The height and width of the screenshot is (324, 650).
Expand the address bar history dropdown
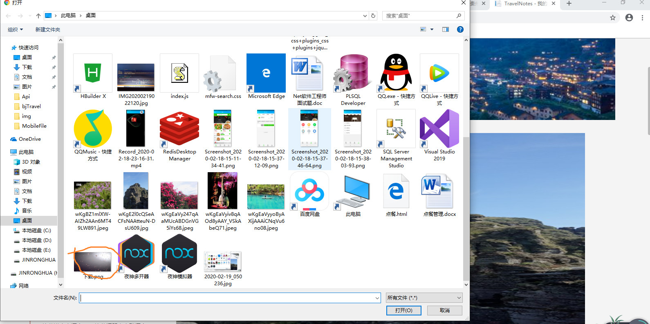365,16
